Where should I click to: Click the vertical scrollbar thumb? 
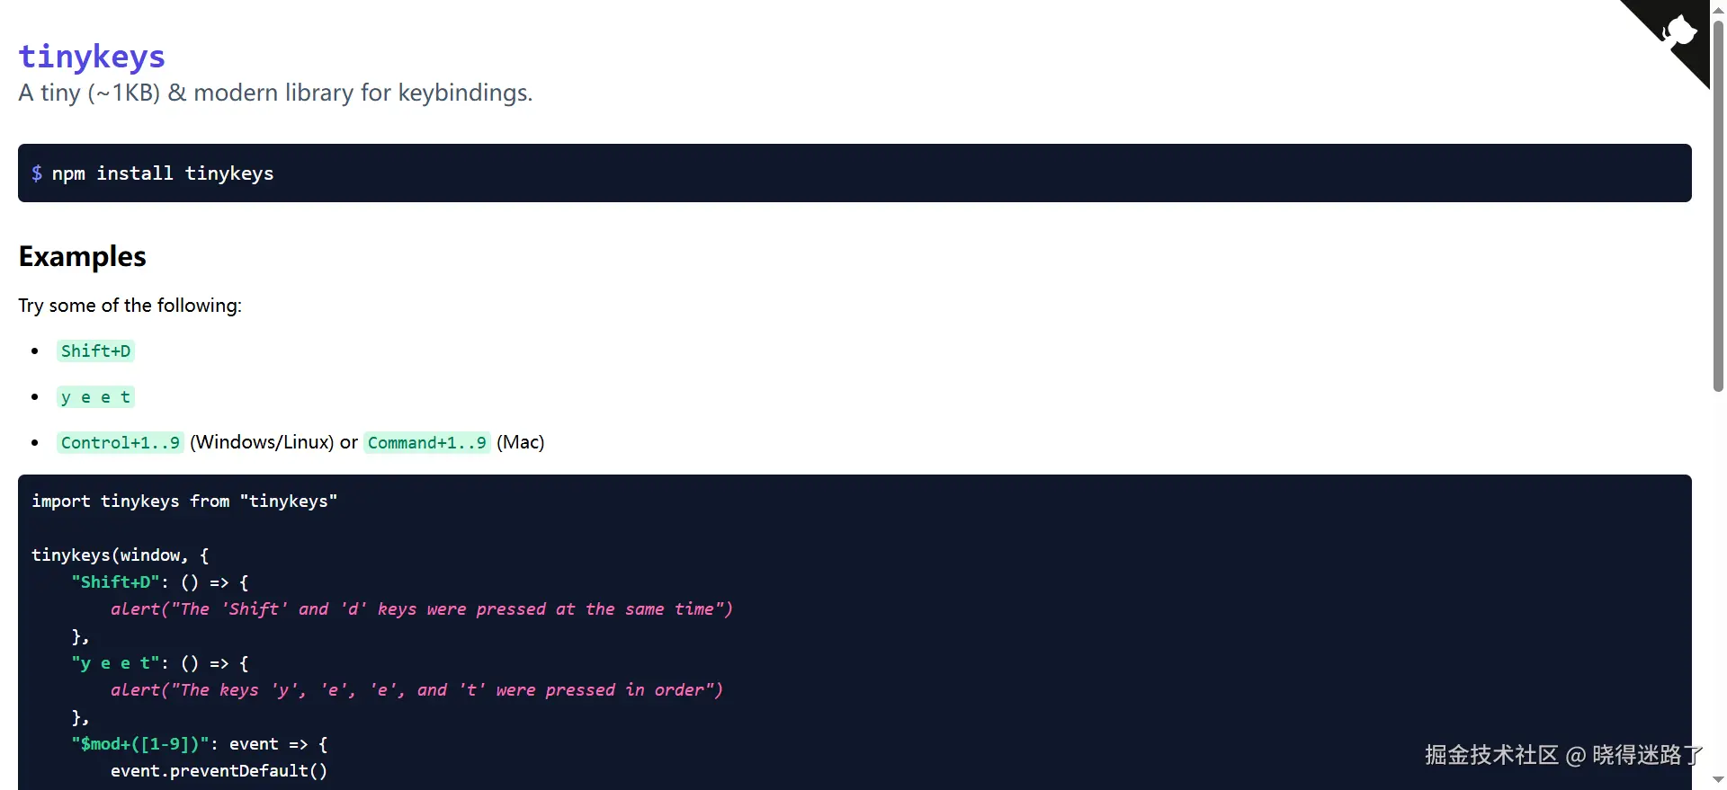click(x=1718, y=205)
